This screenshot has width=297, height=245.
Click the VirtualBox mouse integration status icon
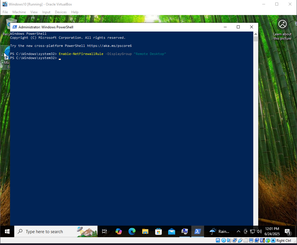268,240
